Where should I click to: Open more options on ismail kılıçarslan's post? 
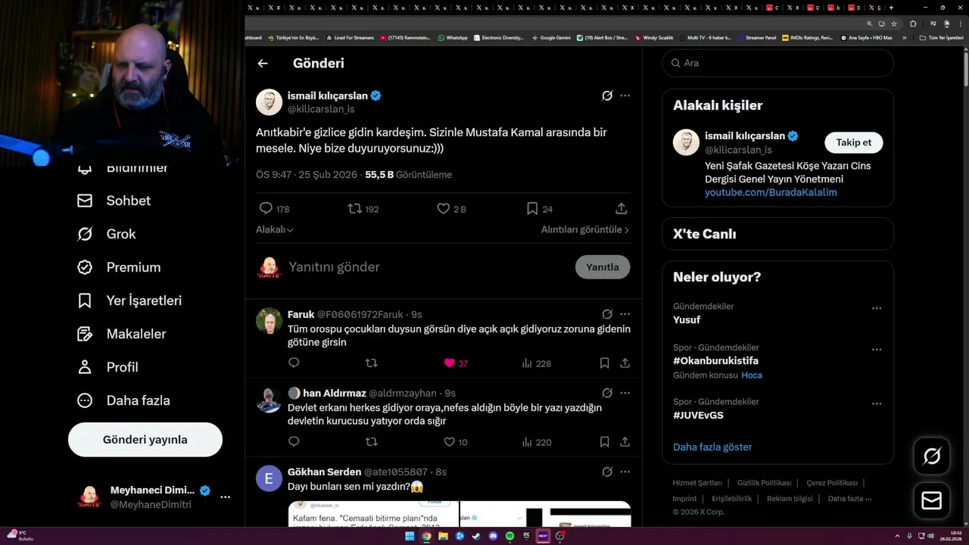pyautogui.click(x=625, y=95)
